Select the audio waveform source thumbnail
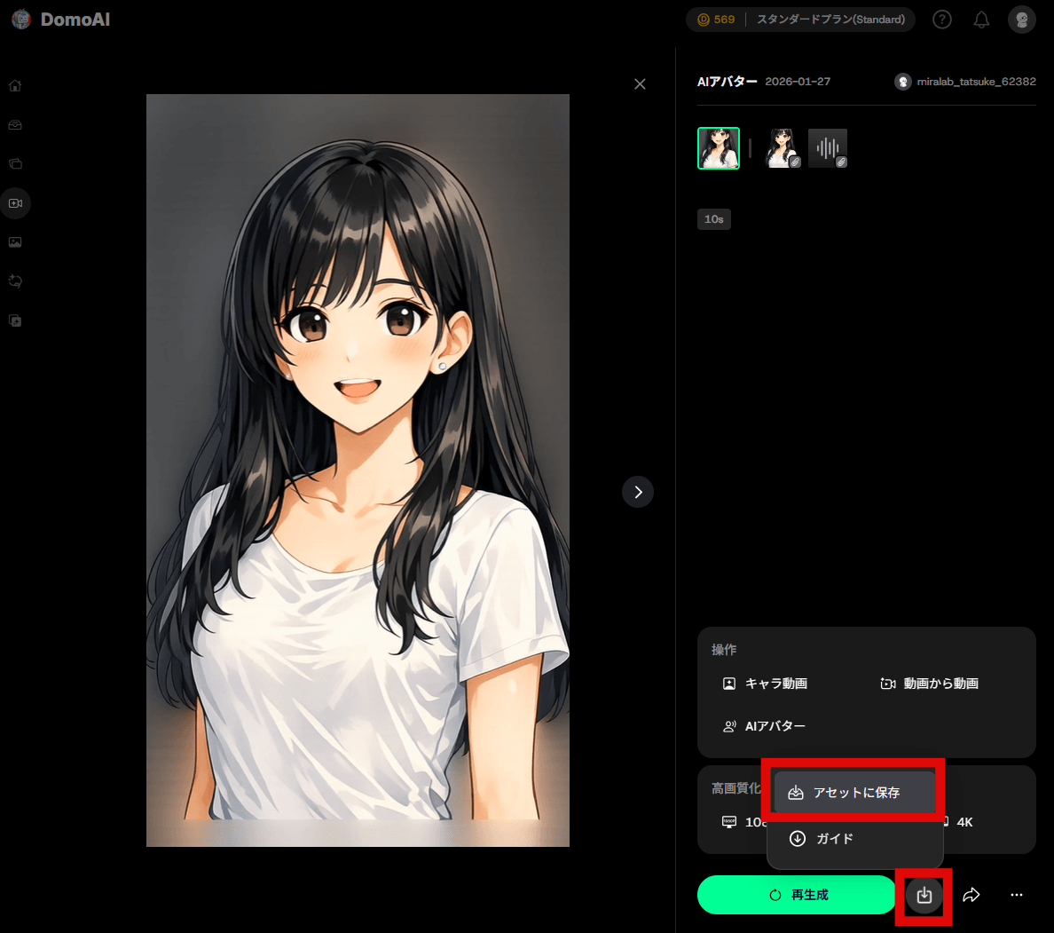 coord(827,148)
